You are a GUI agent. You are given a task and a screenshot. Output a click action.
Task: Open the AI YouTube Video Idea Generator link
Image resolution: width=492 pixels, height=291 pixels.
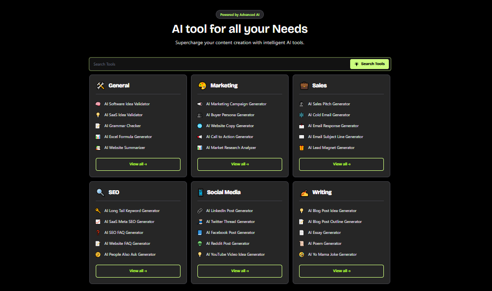click(x=235, y=255)
